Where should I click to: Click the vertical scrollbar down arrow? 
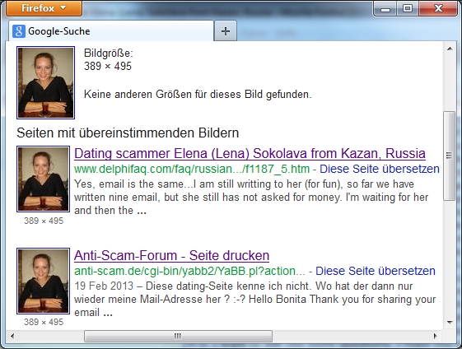[450, 322]
